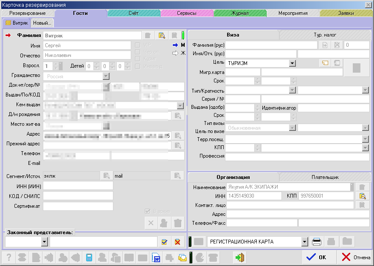Confirm legal representative with checkmark icon

[x=164, y=242]
